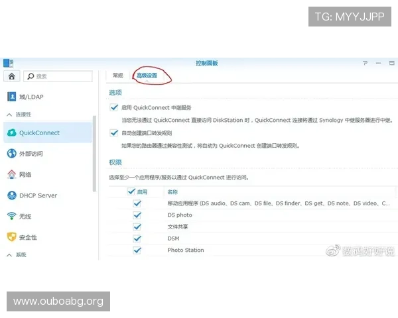Select the 文件共享 row name
This screenshot has width=398, height=318.
click(x=178, y=227)
